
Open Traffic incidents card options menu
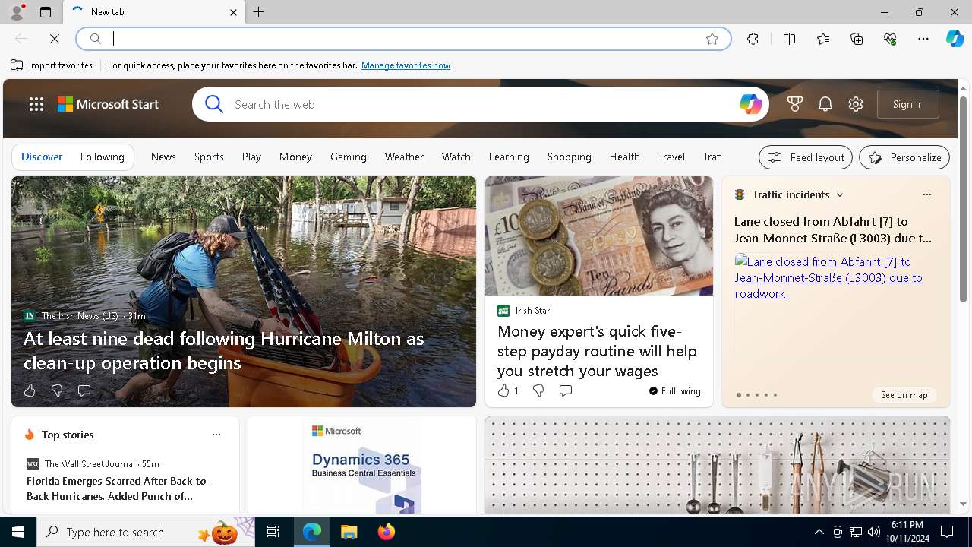(x=926, y=194)
